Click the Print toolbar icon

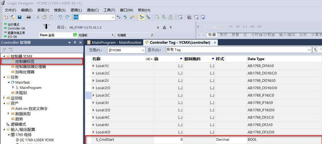[x=29, y=17]
